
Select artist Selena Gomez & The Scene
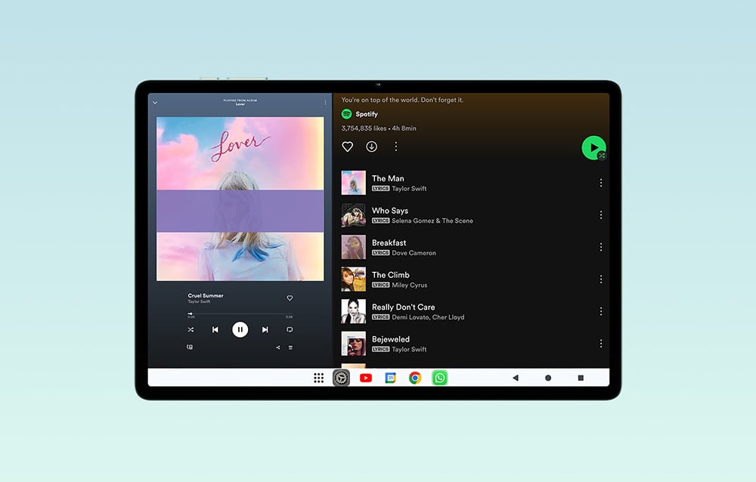pos(432,221)
